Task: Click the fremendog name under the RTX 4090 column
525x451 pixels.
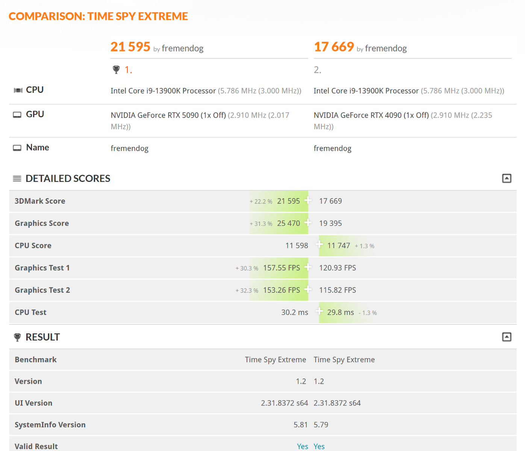Action: point(333,148)
